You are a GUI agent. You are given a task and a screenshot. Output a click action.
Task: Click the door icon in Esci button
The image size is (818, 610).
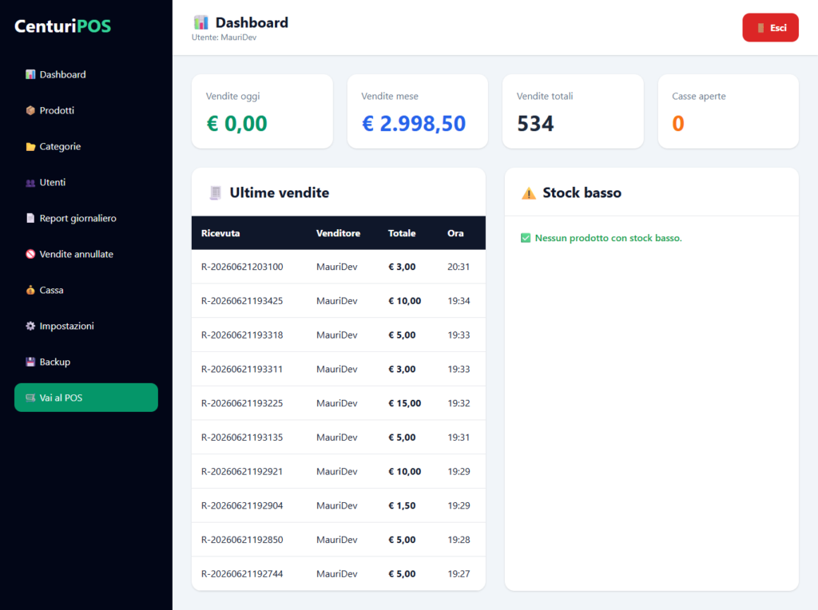pos(760,28)
